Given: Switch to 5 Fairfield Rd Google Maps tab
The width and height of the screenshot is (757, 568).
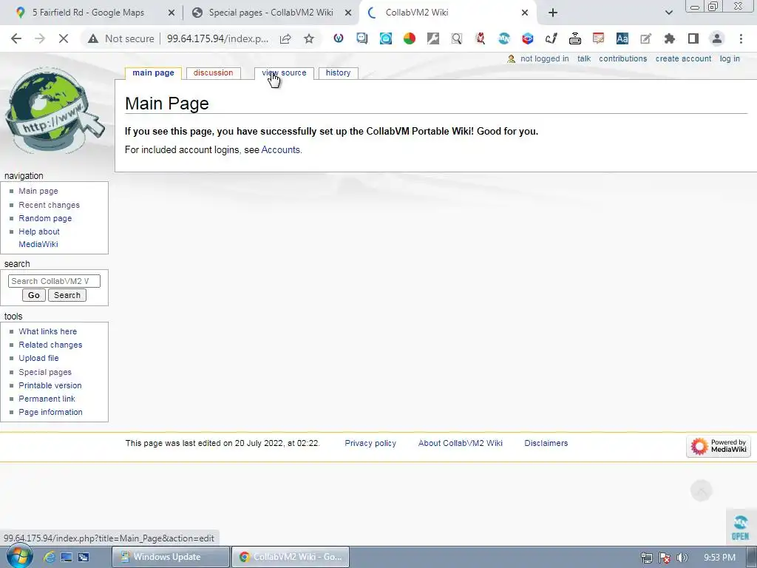Looking at the screenshot, I should (x=89, y=13).
